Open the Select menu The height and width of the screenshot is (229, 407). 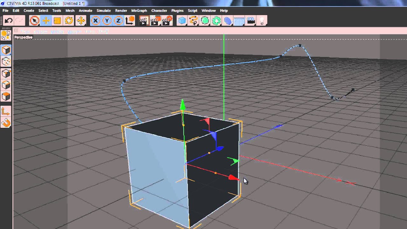coord(43,10)
